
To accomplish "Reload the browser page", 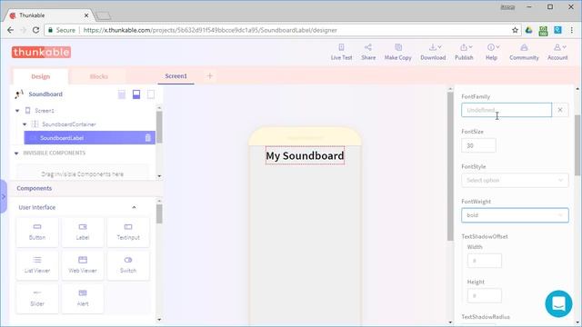I will [x=35, y=30].
